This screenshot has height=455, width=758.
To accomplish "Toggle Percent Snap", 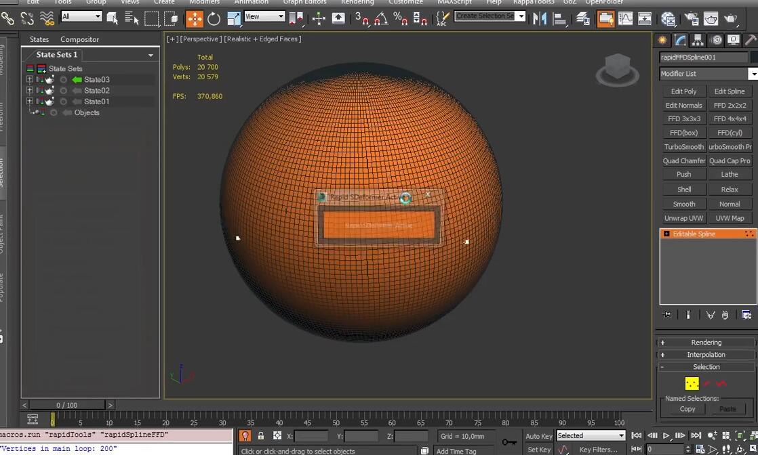I will click(x=401, y=18).
